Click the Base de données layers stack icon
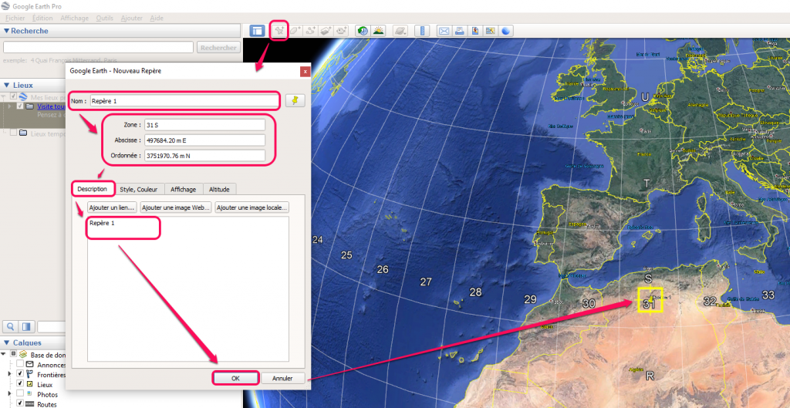790x408 pixels. [x=23, y=355]
